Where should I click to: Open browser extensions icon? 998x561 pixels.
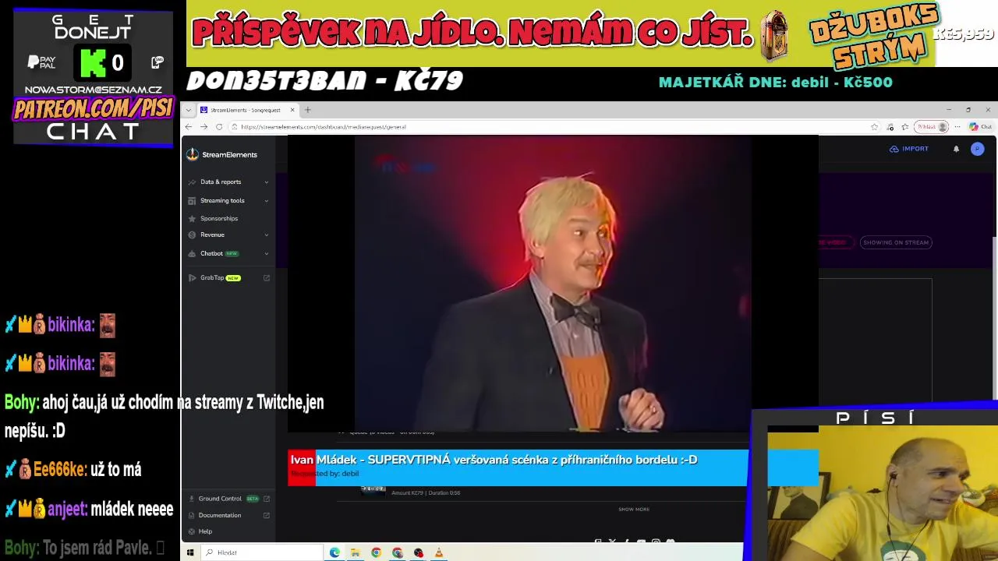coord(890,127)
